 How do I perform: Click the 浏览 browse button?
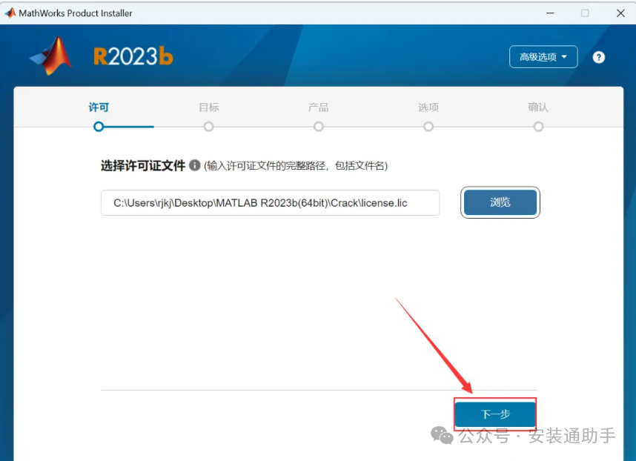(500, 202)
